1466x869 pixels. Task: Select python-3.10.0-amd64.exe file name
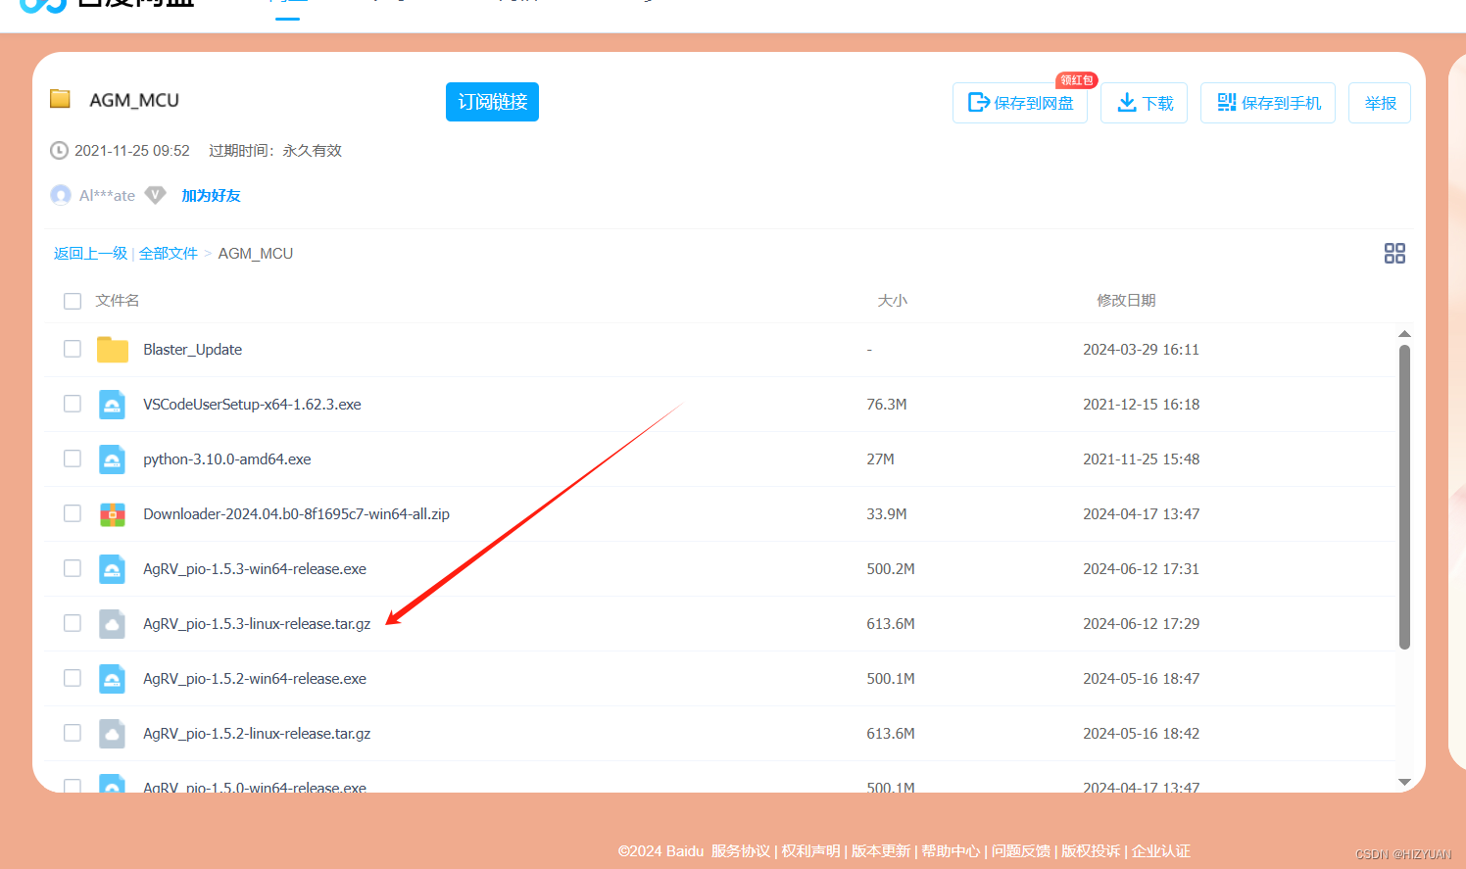click(227, 459)
